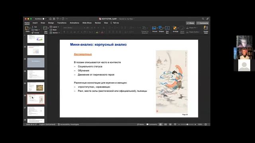Select slide 25 thumbnail
Viewport: 255px width, 143px height.
pyautogui.click(x=36, y=87)
